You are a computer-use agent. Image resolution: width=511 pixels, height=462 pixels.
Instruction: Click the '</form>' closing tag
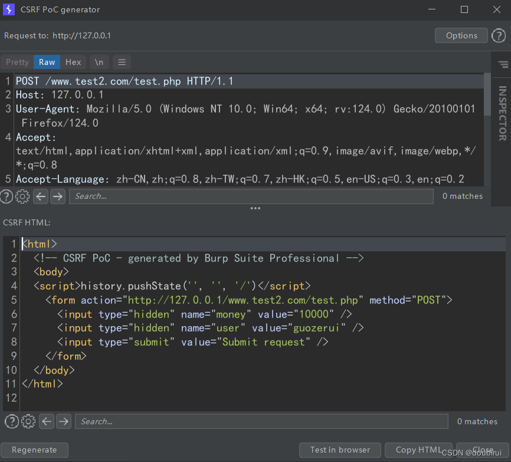click(66, 356)
